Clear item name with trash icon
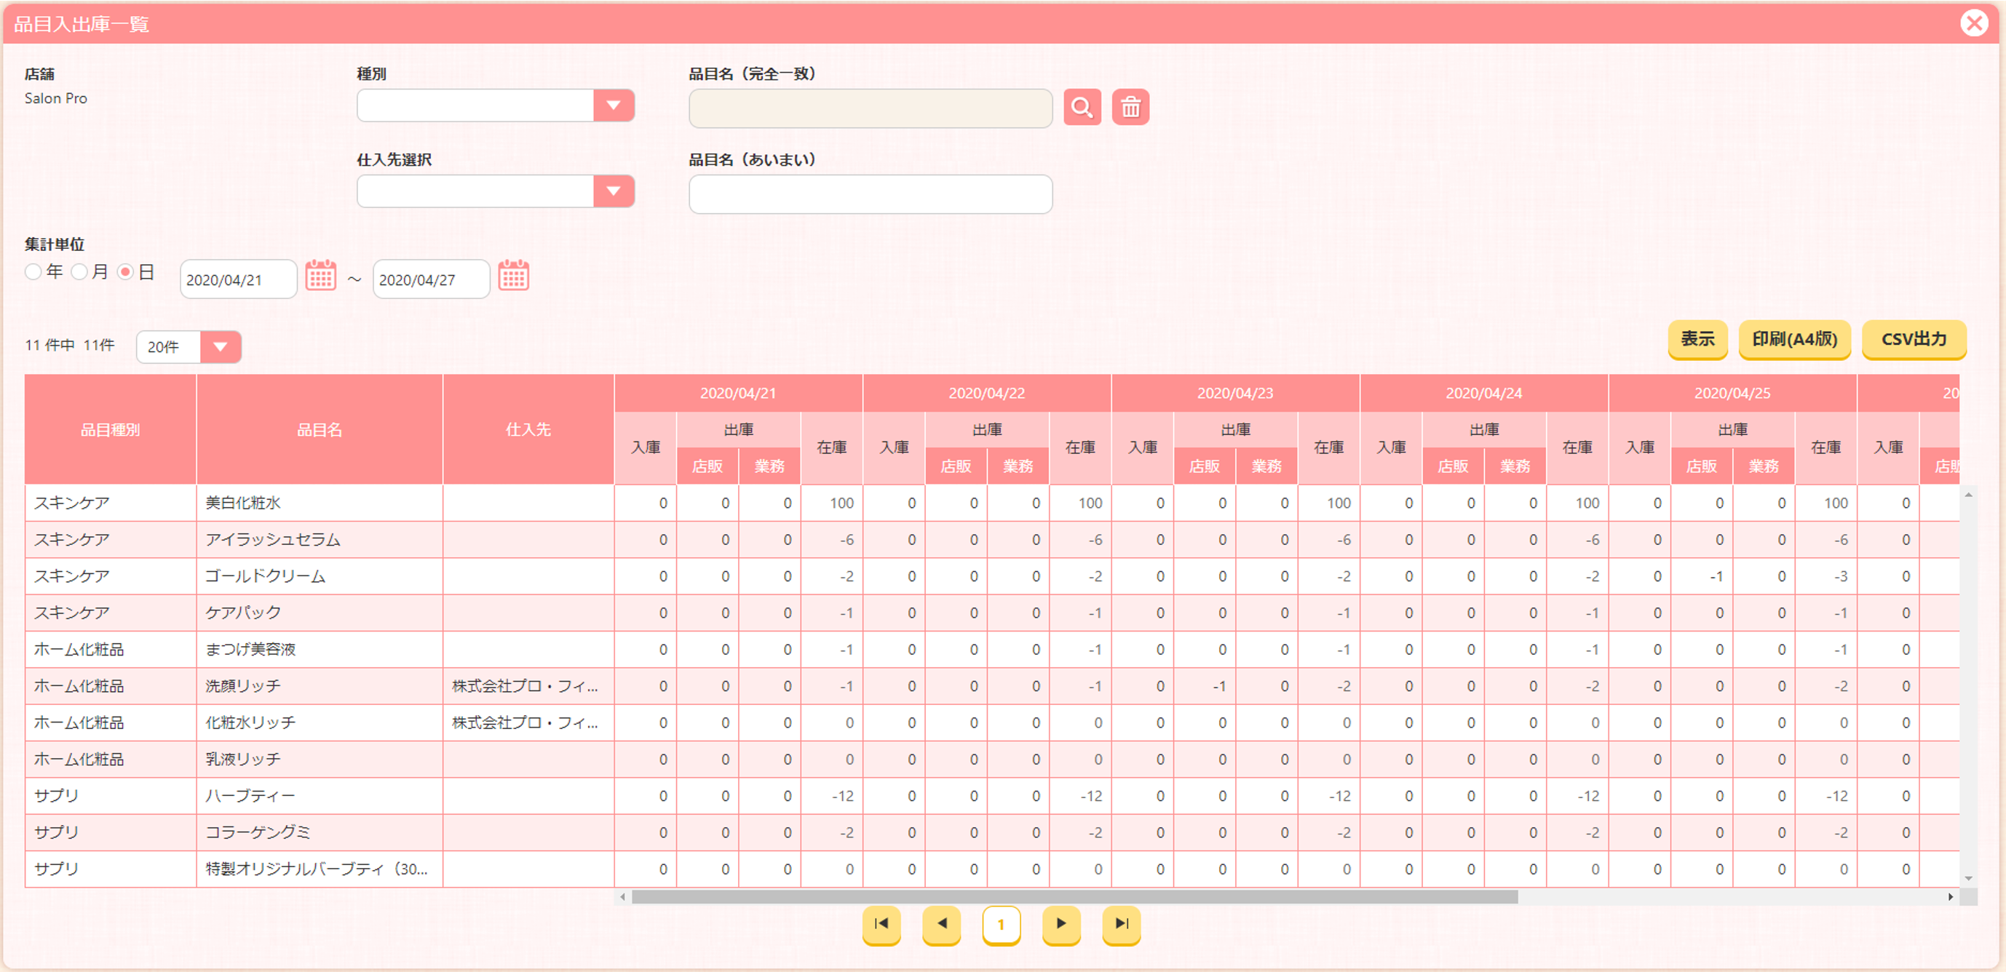Screen dimensions: 2006x972 pos(1130,108)
